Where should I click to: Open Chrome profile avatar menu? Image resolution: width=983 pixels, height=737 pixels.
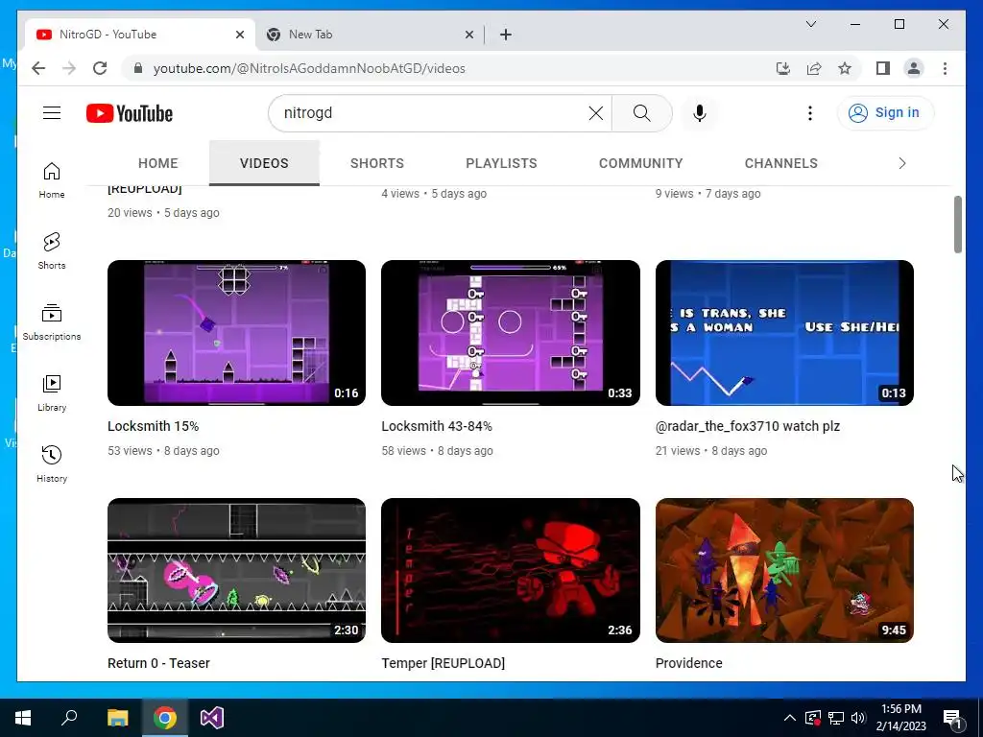tap(914, 68)
